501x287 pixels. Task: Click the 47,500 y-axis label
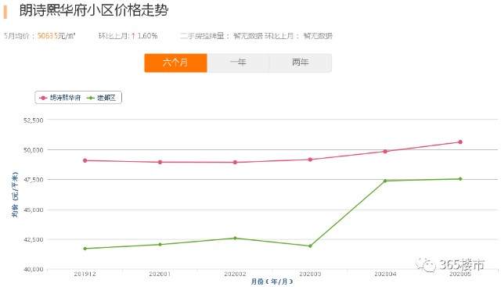pos(33,180)
